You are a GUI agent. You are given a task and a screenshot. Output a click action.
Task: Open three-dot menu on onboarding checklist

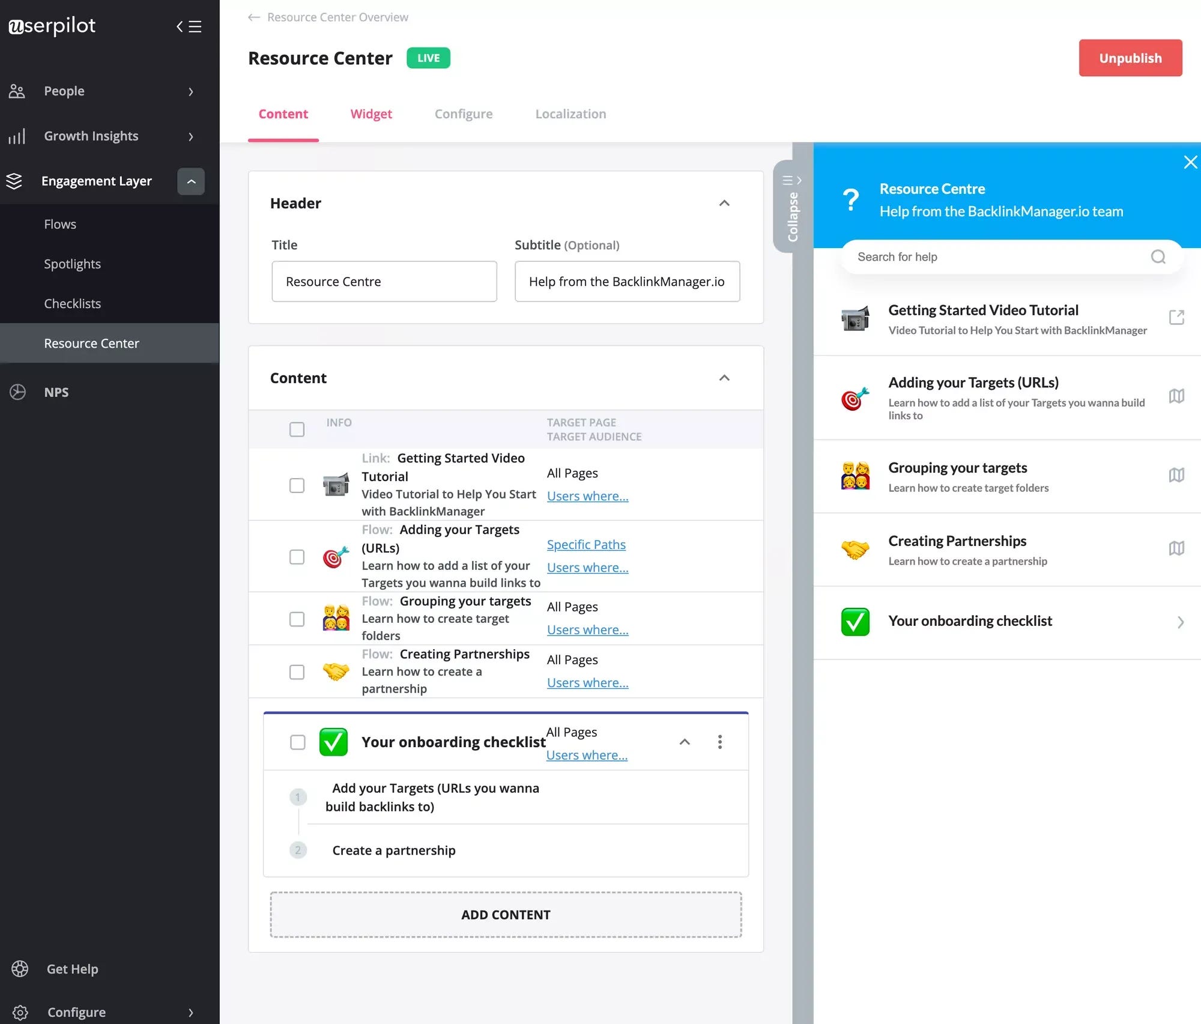click(x=719, y=742)
